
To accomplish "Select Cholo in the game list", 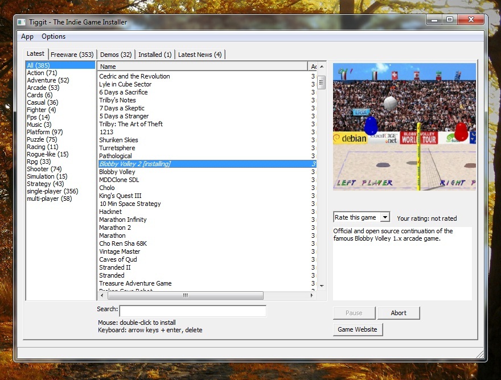I will [207, 188].
